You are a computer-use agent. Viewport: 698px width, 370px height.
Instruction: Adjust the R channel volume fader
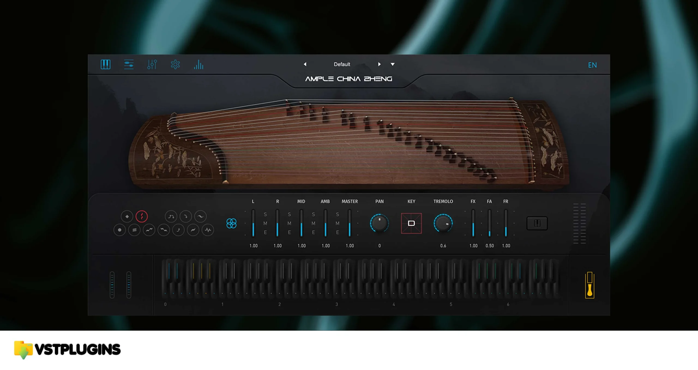pyautogui.click(x=277, y=223)
